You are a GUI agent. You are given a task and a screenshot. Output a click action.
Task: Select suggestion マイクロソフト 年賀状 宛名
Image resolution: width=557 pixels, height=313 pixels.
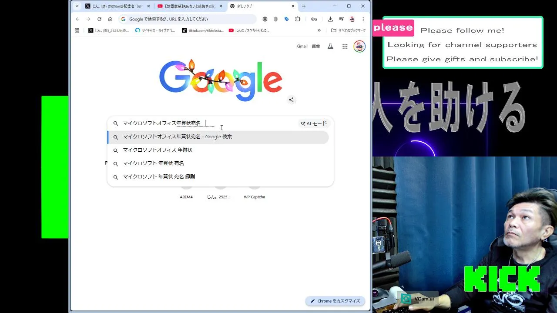[218, 163]
